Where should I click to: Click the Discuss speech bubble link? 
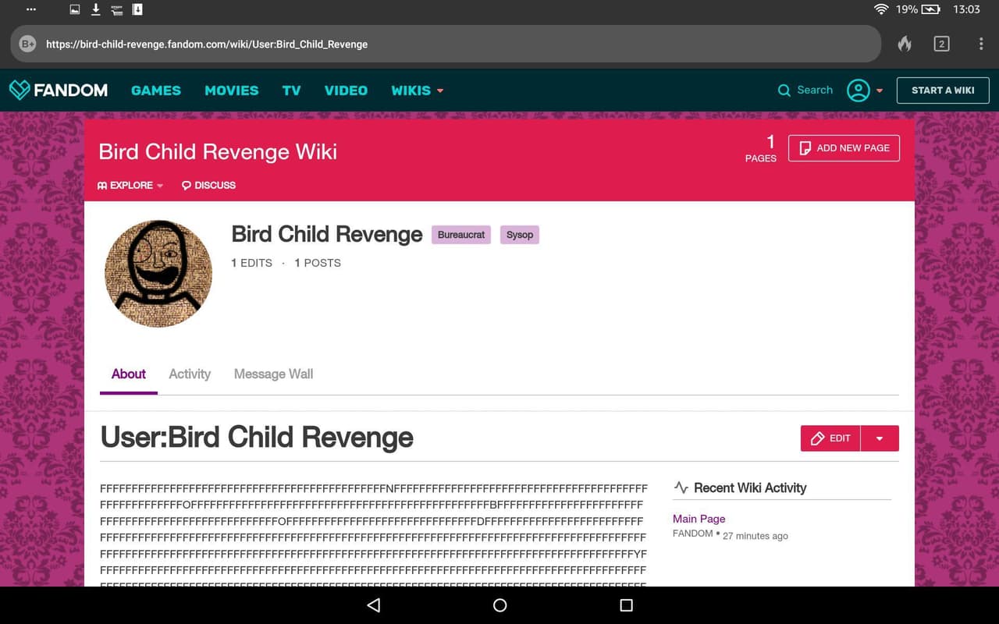[208, 185]
